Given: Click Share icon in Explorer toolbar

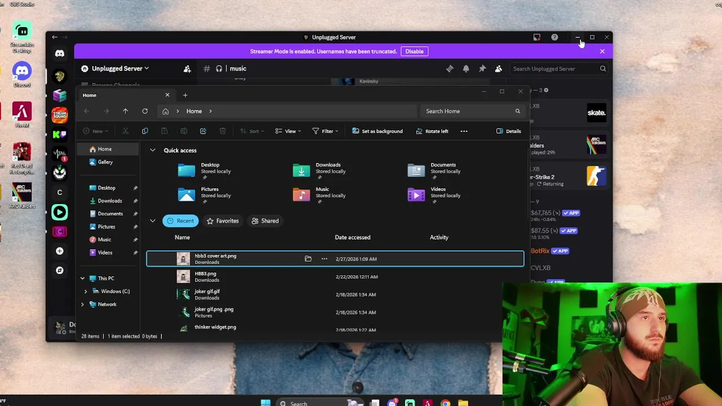Looking at the screenshot, I should tap(203, 131).
